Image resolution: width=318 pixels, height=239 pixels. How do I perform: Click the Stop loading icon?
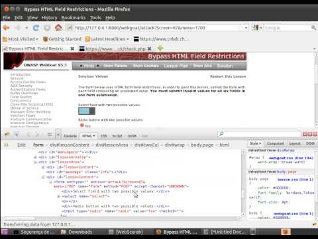[47, 28]
